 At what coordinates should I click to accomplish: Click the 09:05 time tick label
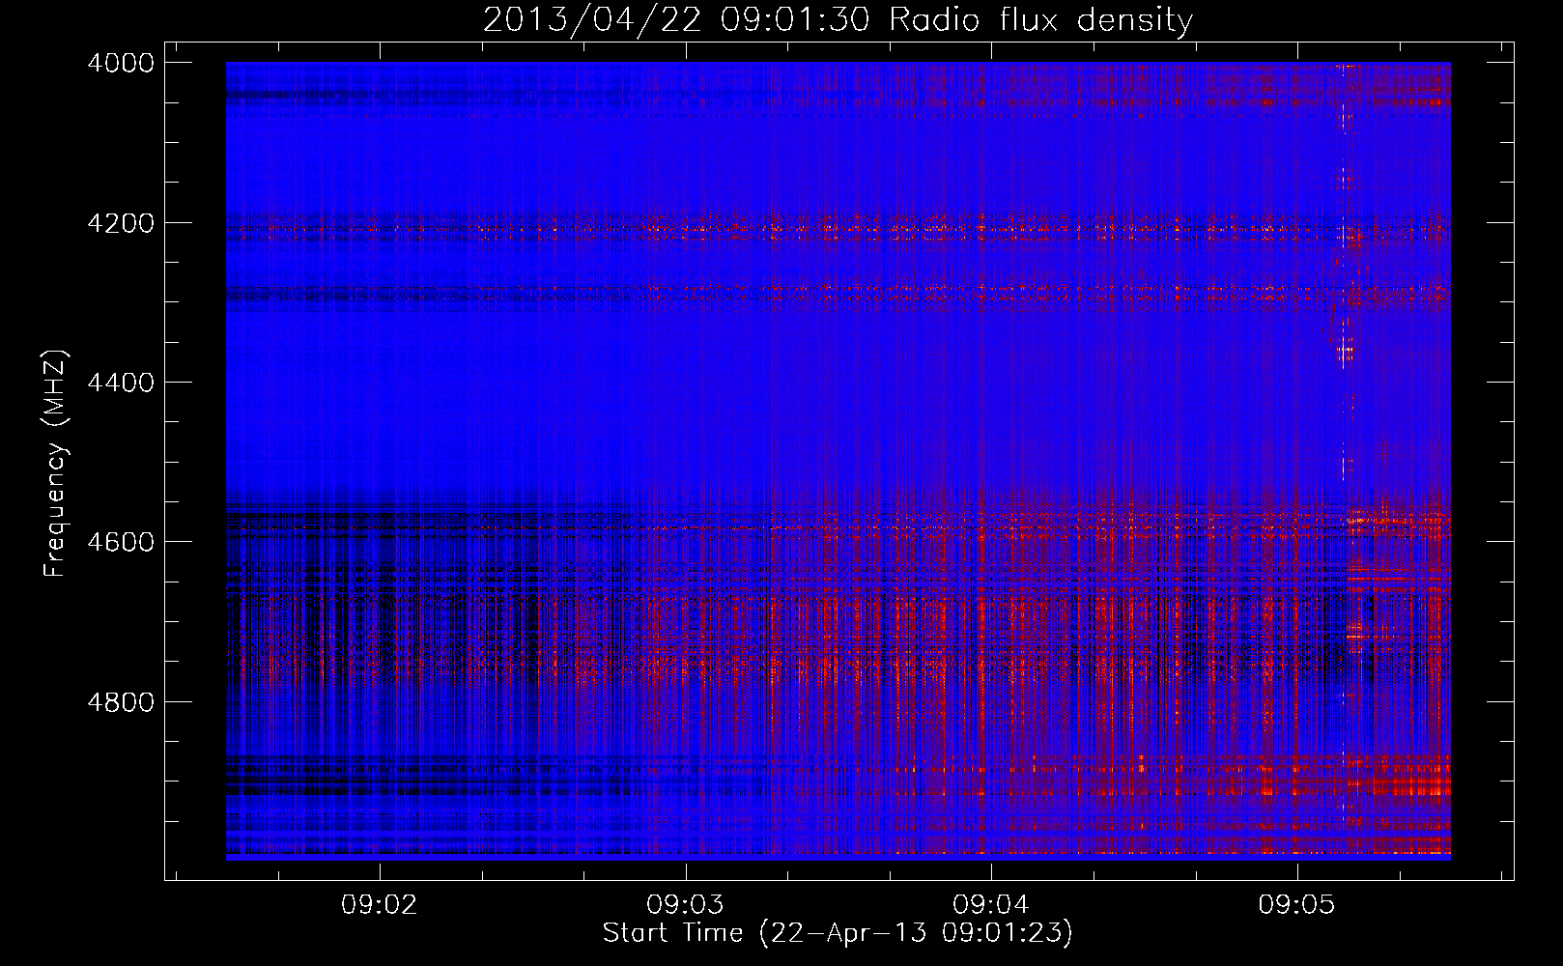1296,905
